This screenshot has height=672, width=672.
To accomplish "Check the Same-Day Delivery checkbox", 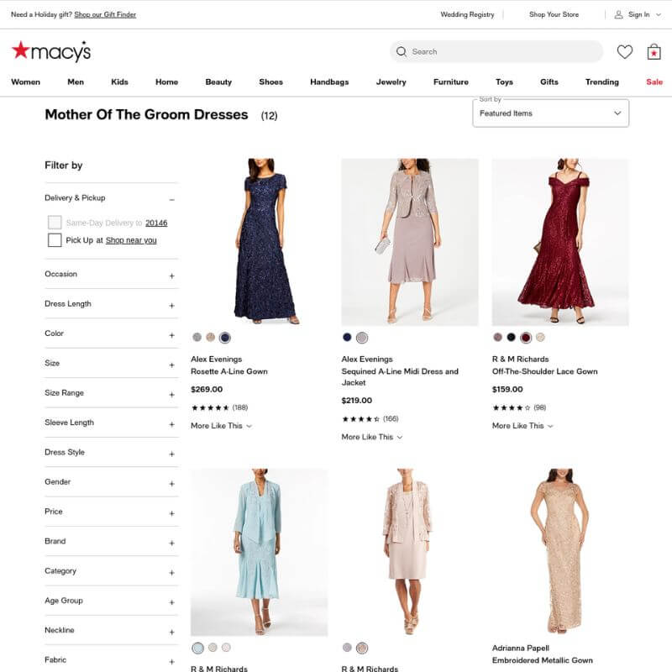I will pyautogui.click(x=55, y=223).
